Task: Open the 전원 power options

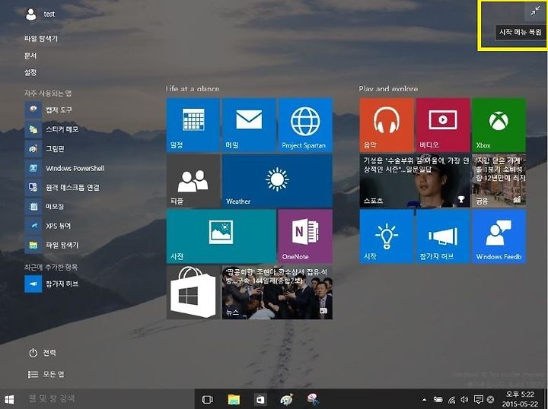Action: [x=43, y=353]
